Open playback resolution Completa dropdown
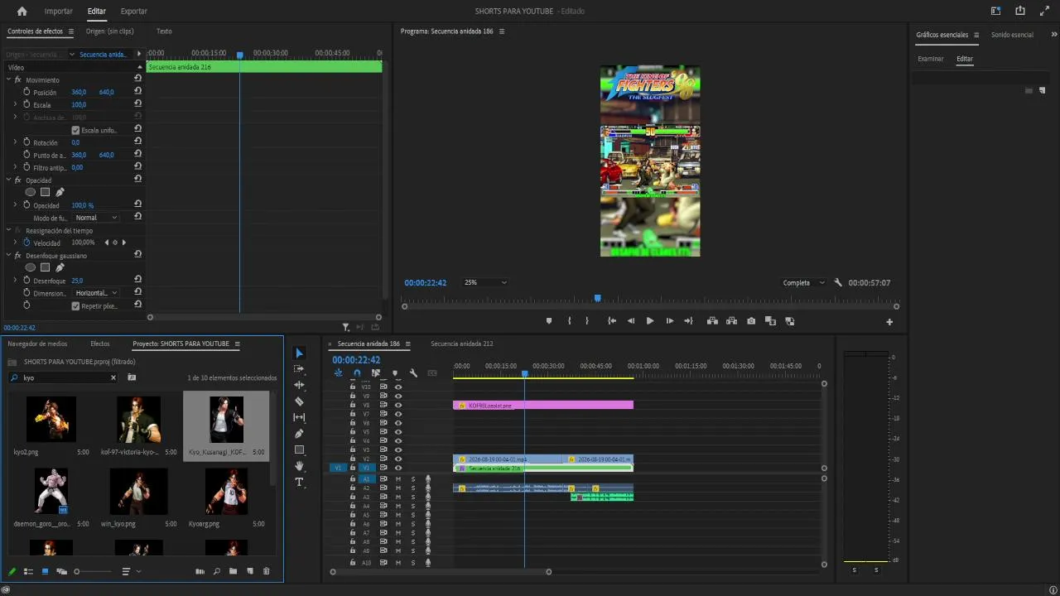 coord(803,283)
